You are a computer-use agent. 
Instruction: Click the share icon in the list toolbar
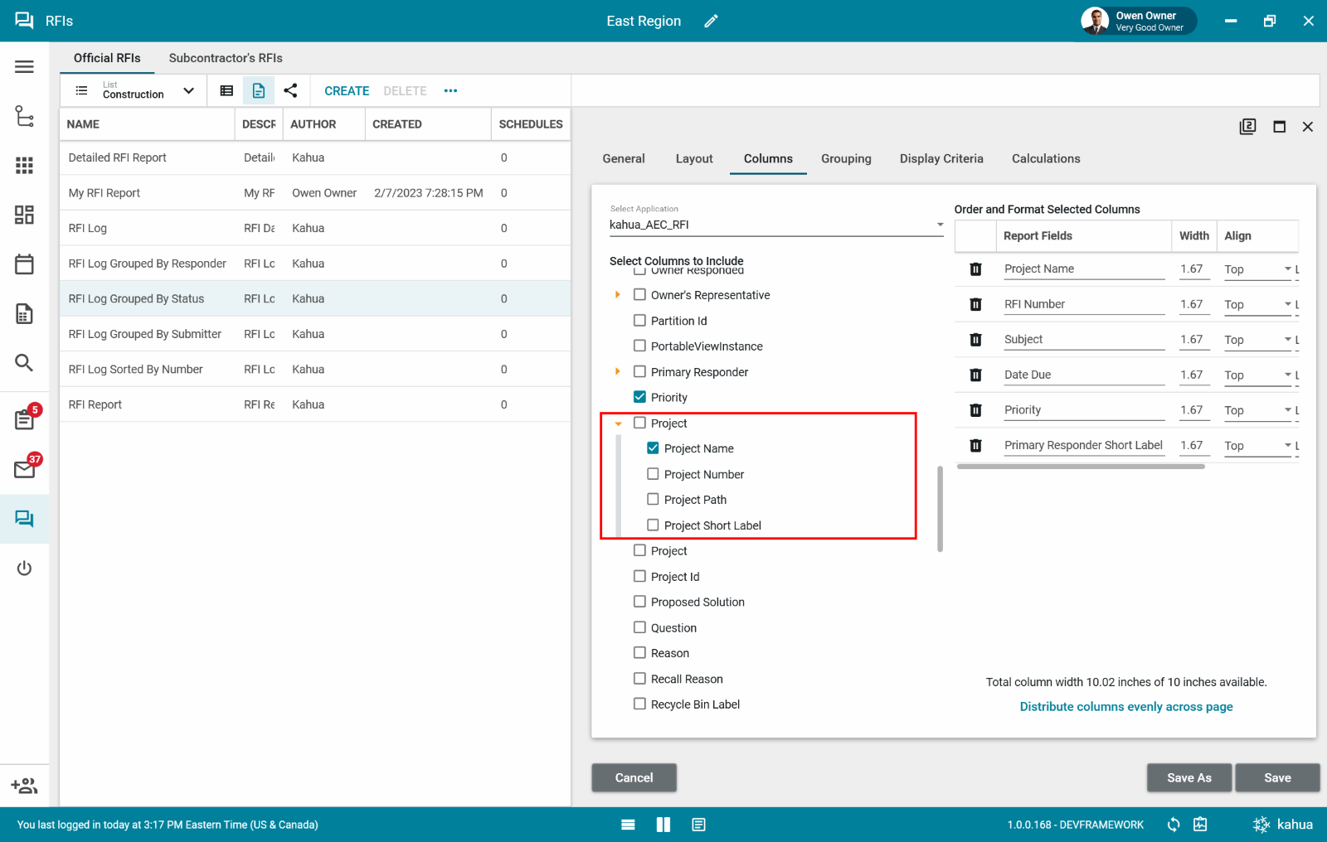290,91
